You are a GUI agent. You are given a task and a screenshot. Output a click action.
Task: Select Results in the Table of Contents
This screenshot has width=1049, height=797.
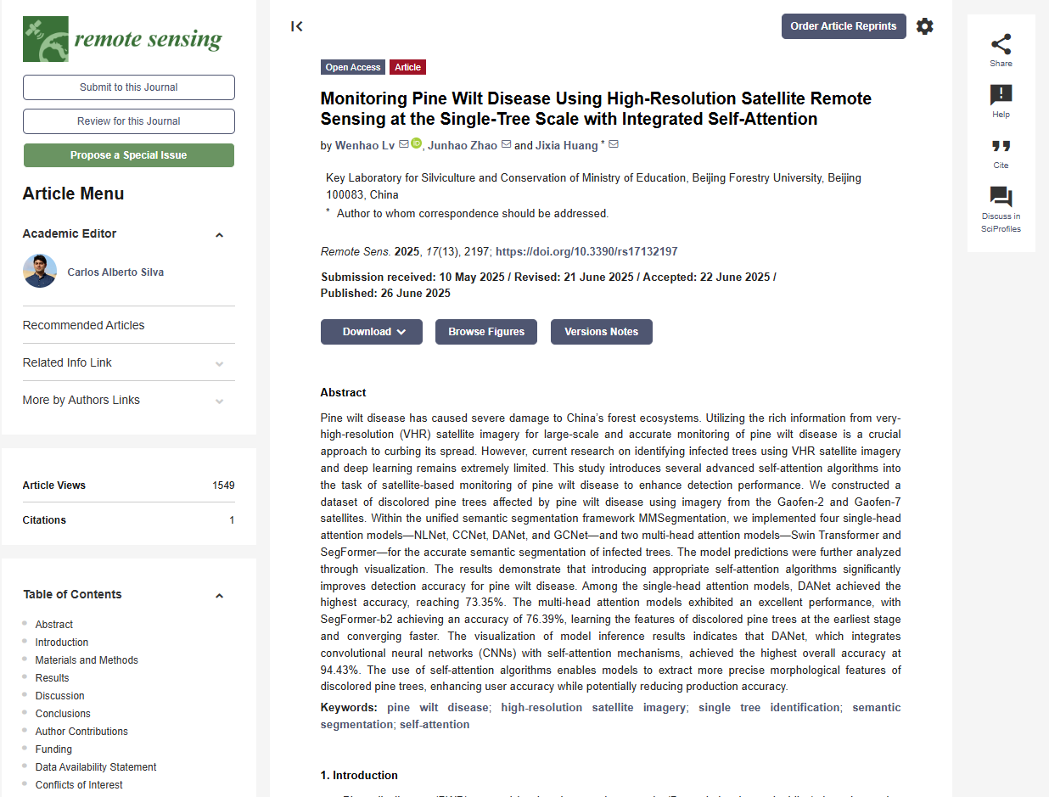pos(52,677)
